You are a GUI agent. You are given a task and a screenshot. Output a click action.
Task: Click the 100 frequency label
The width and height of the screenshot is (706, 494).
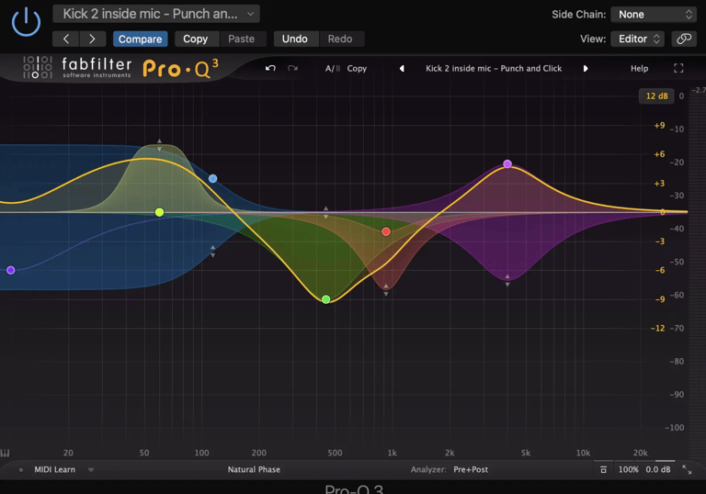tap(201, 453)
